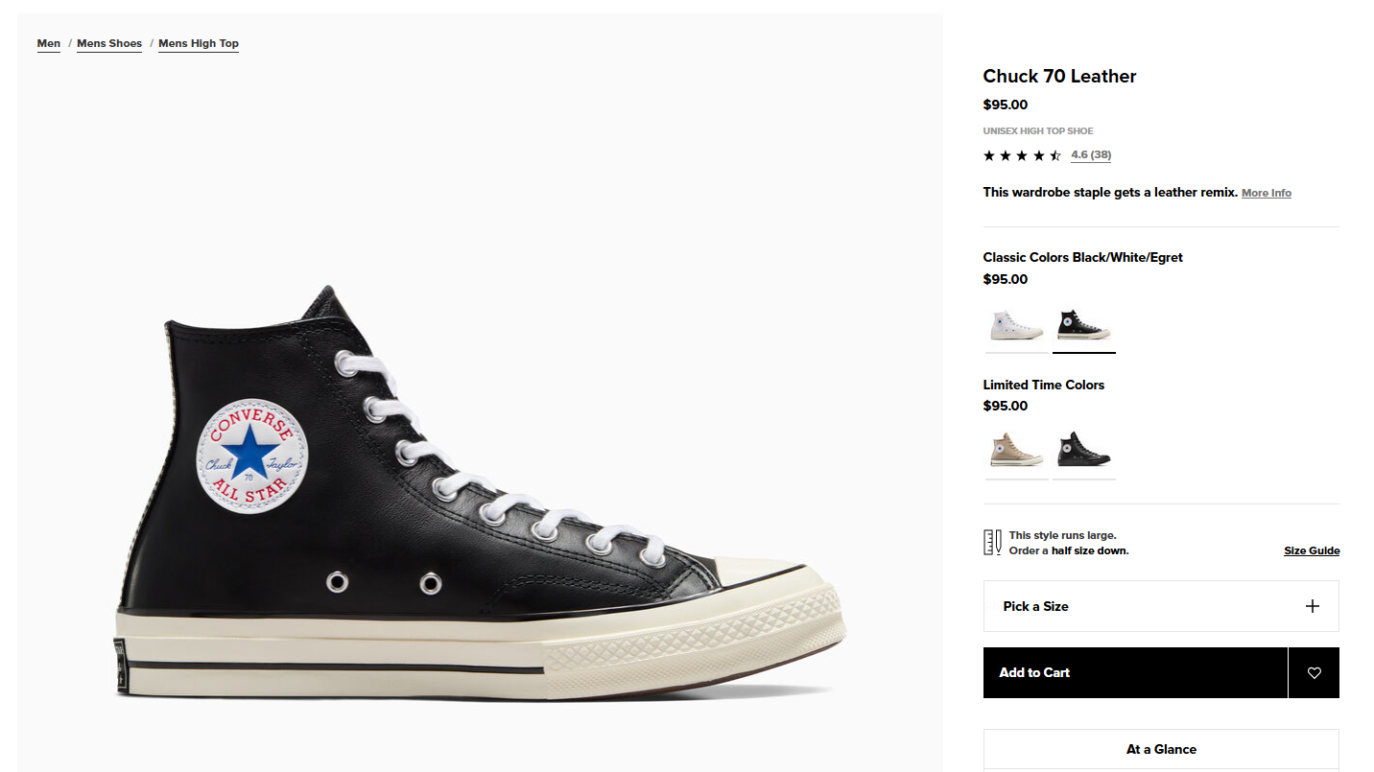This screenshot has width=1374, height=772.
Task: Select the black/white/egret color swatch
Action: 1083,326
